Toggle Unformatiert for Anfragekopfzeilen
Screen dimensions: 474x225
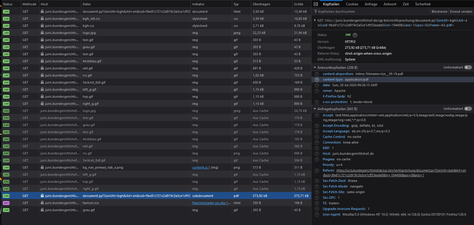tap(468, 109)
